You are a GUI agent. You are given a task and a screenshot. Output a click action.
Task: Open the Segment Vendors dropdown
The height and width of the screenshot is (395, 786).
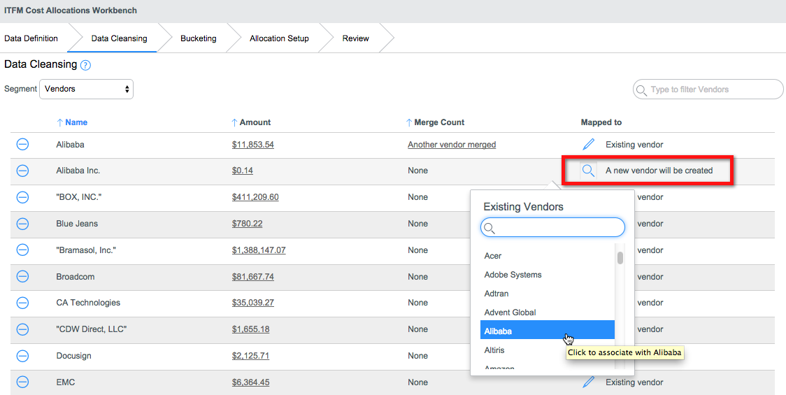click(x=86, y=89)
